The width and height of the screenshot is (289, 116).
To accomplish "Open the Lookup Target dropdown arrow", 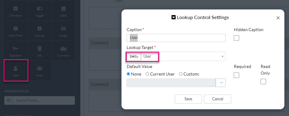I will click(x=223, y=56).
